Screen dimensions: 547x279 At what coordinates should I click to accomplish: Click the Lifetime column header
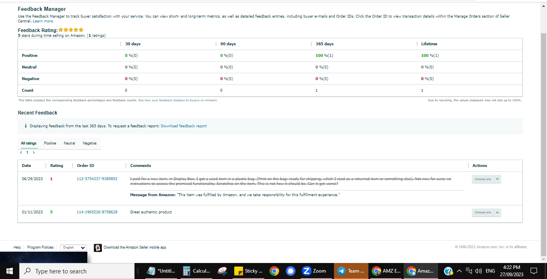429,44
